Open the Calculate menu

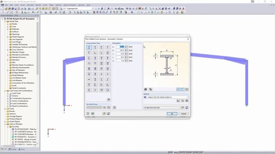pos(30,5)
